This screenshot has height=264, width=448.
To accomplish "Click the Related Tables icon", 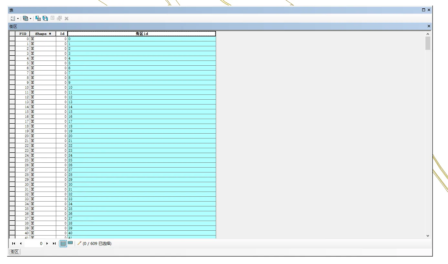I will (x=25, y=18).
